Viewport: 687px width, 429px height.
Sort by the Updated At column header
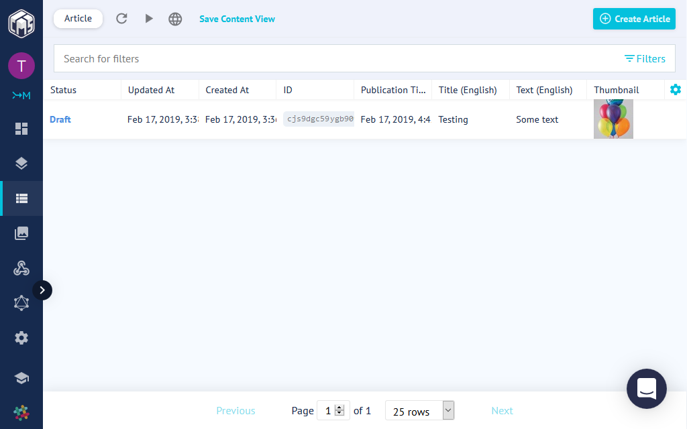click(152, 90)
